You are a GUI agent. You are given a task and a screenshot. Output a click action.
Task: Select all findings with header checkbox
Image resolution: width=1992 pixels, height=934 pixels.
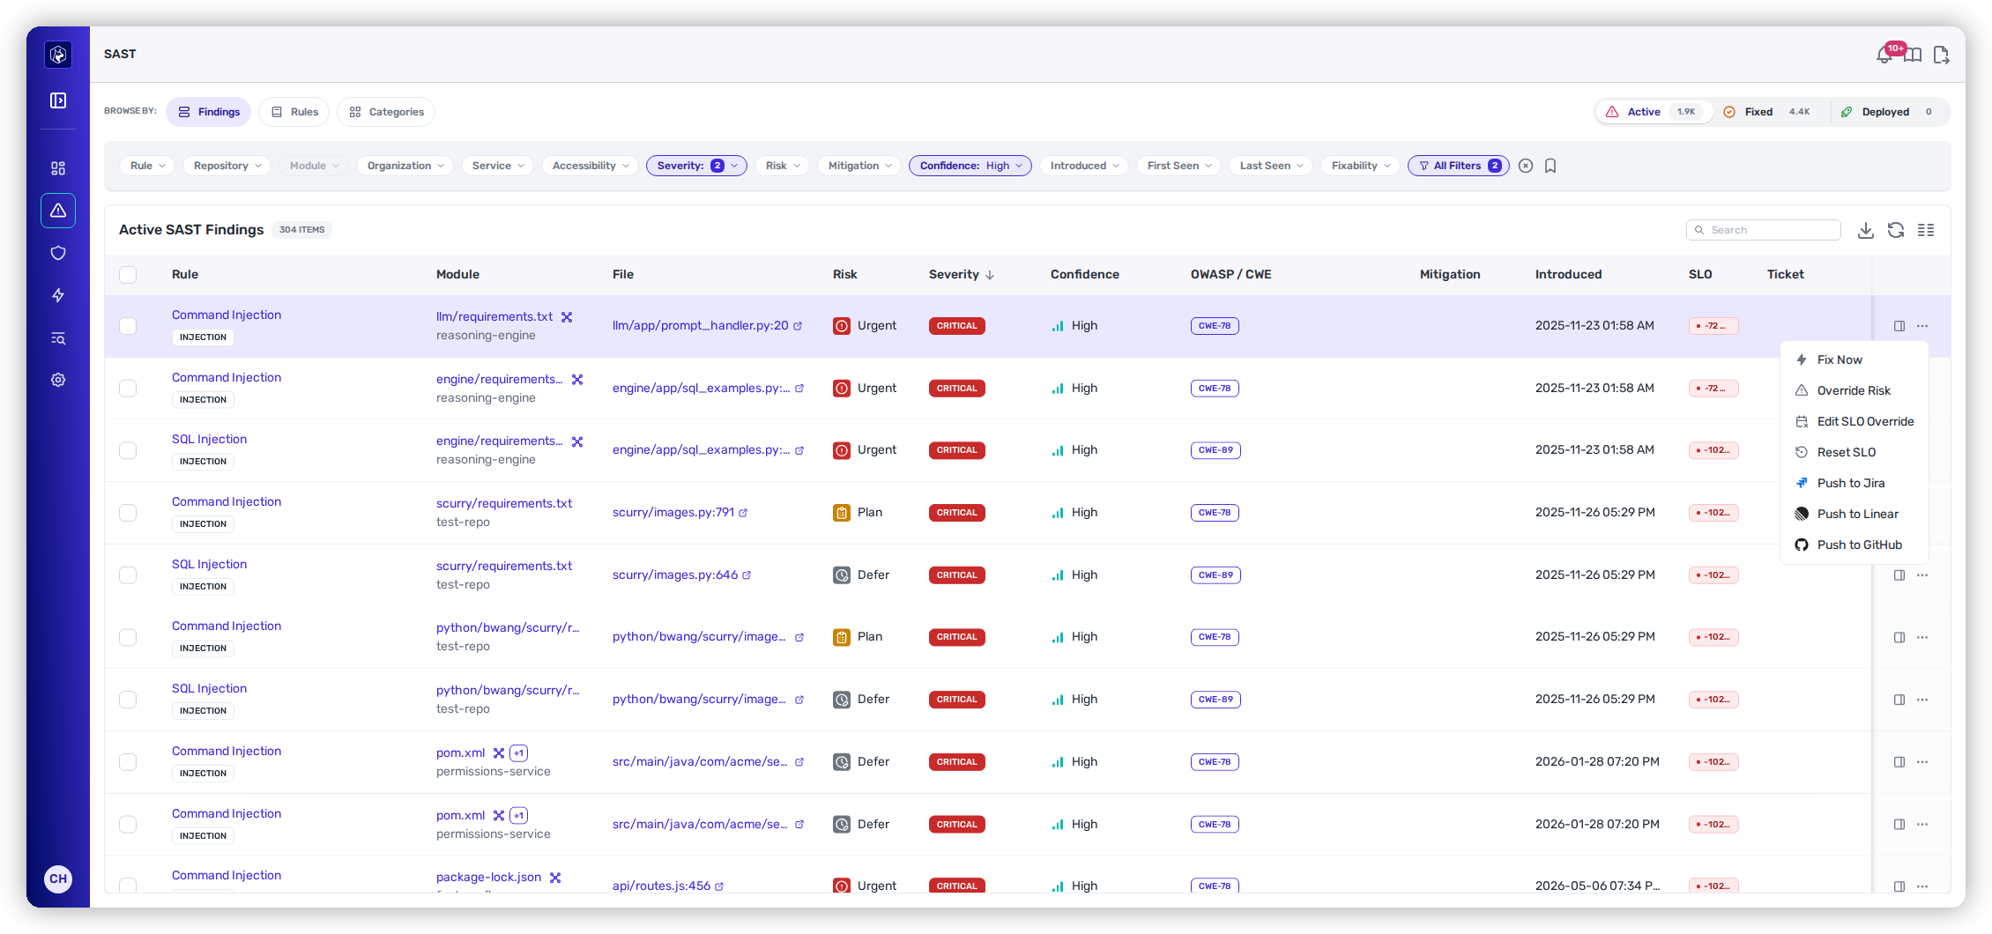pyautogui.click(x=128, y=275)
